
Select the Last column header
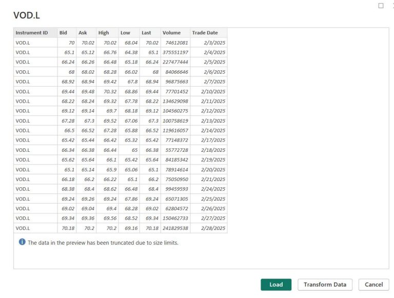point(150,33)
